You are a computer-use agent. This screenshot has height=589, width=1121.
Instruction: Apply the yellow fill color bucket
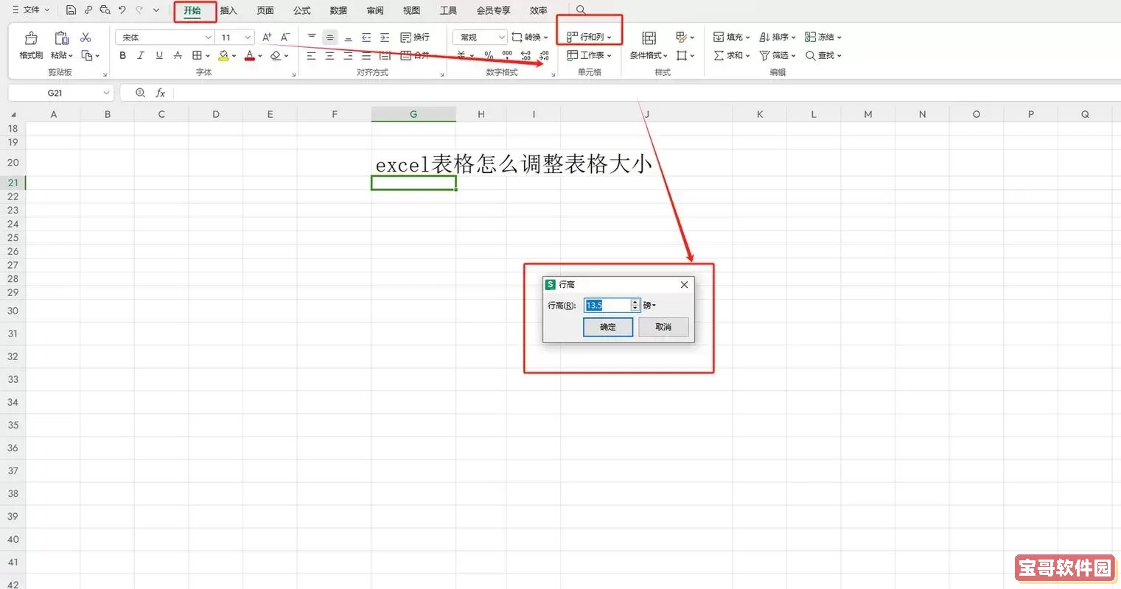pyautogui.click(x=223, y=55)
